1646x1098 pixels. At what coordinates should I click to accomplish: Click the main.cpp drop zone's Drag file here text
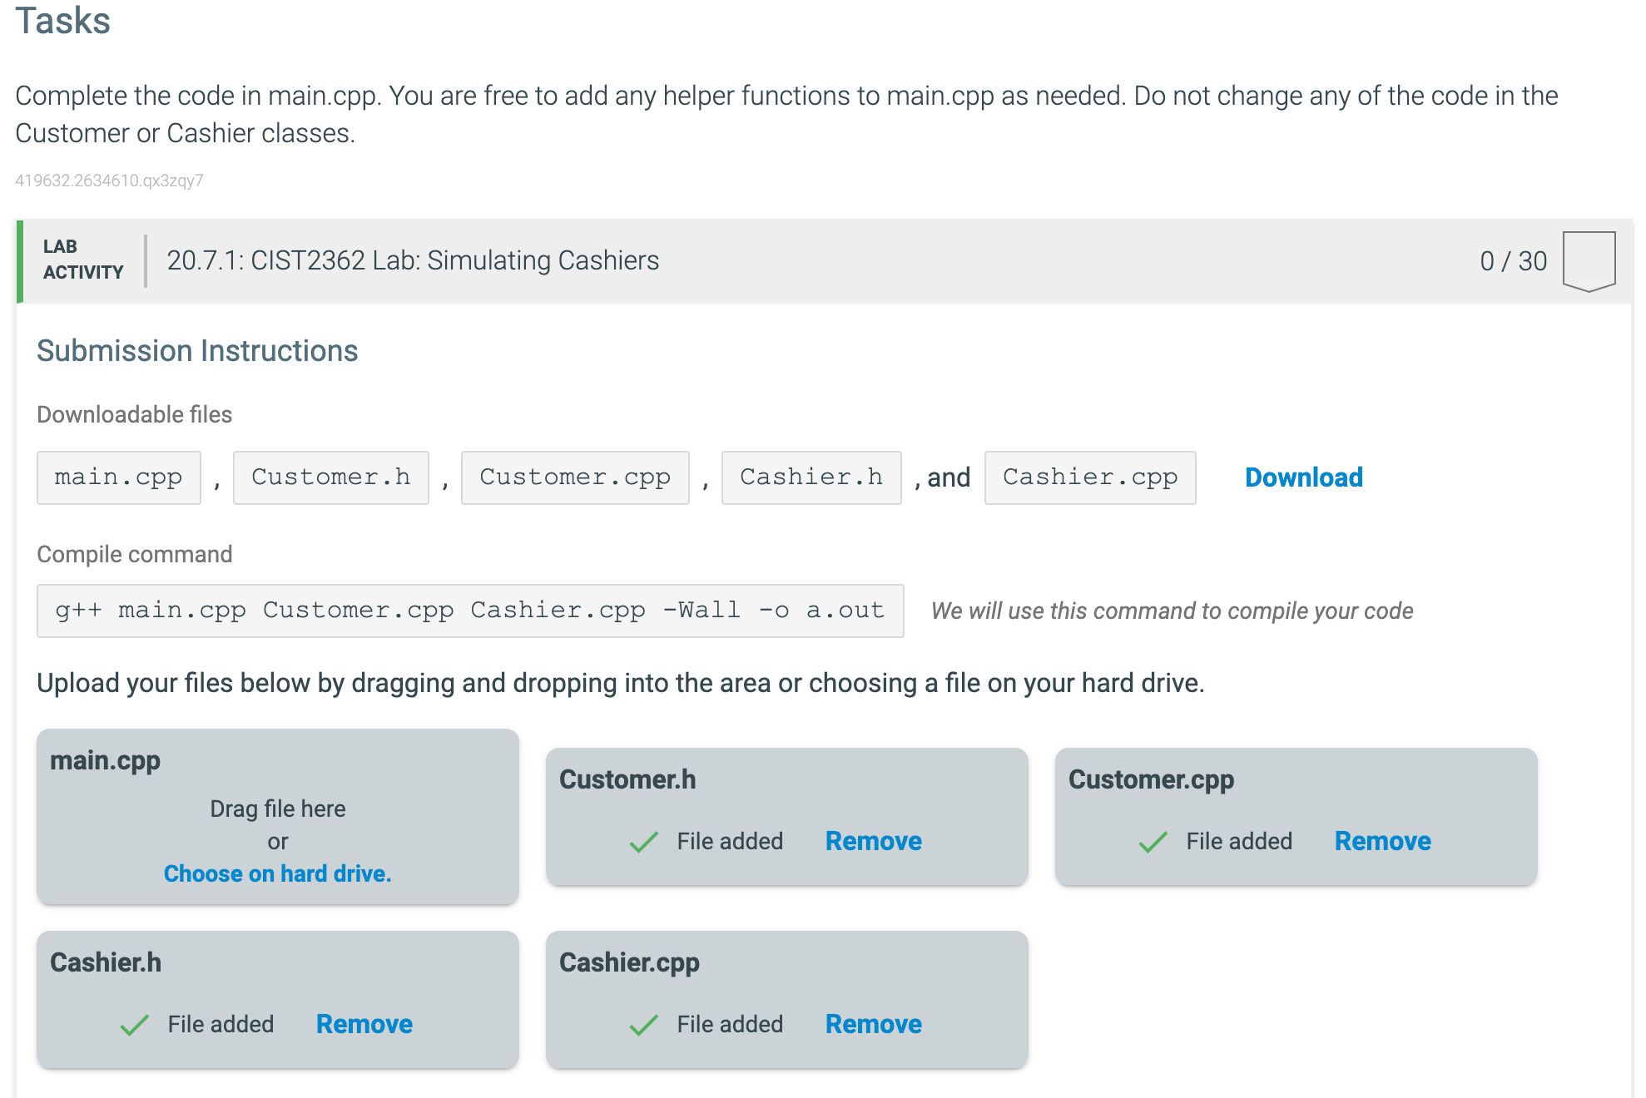[277, 809]
